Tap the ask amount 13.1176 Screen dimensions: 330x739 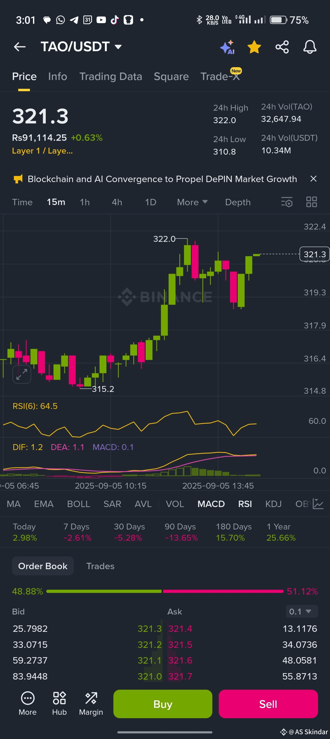[x=300, y=629]
